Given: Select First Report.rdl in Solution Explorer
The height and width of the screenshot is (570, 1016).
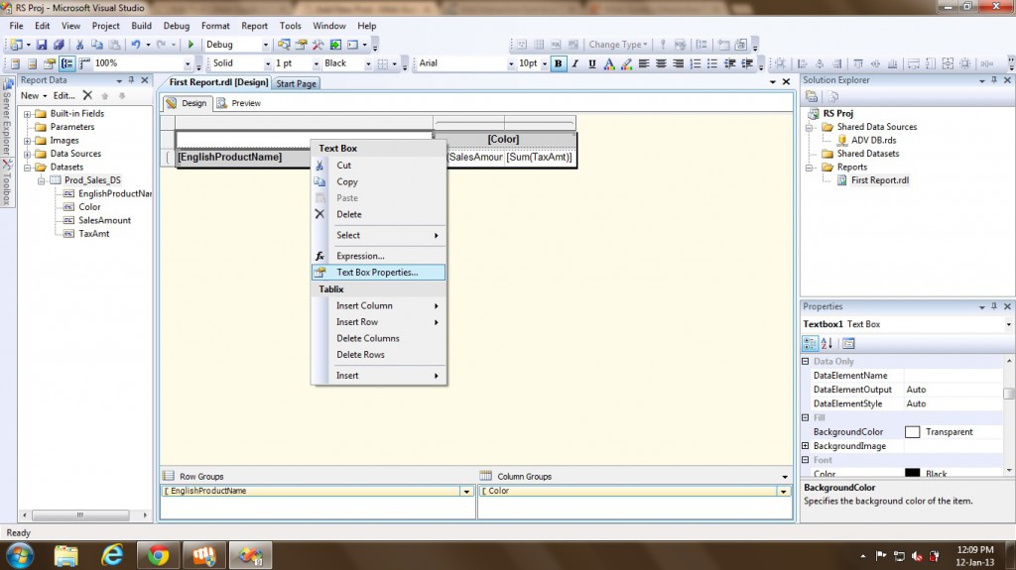Looking at the screenshot, I should 879,180.
